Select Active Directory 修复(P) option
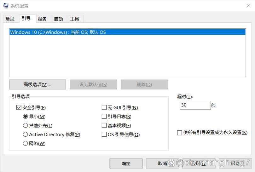This screenshot has height=172, width=255. (25, 134)
